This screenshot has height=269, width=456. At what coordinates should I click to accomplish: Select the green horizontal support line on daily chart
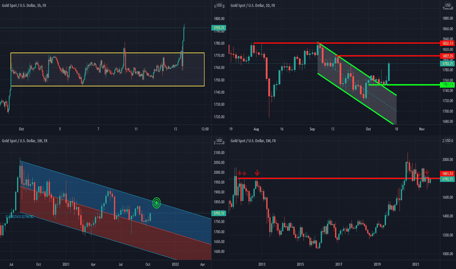404,85
